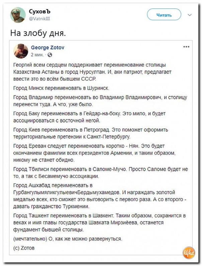
Task: Click the paragraph about renaming Minsk to Шуринск
Action: [x=61, y=88]
